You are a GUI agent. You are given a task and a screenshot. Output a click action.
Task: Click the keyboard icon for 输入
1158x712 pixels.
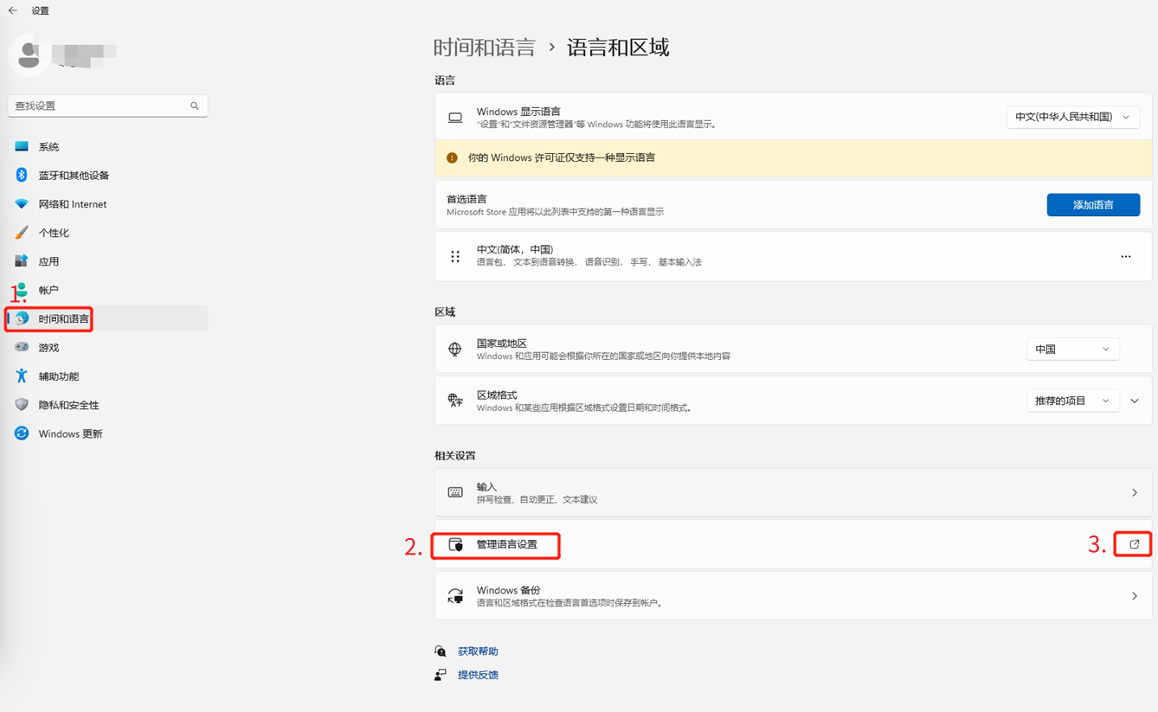pos(455,492)
